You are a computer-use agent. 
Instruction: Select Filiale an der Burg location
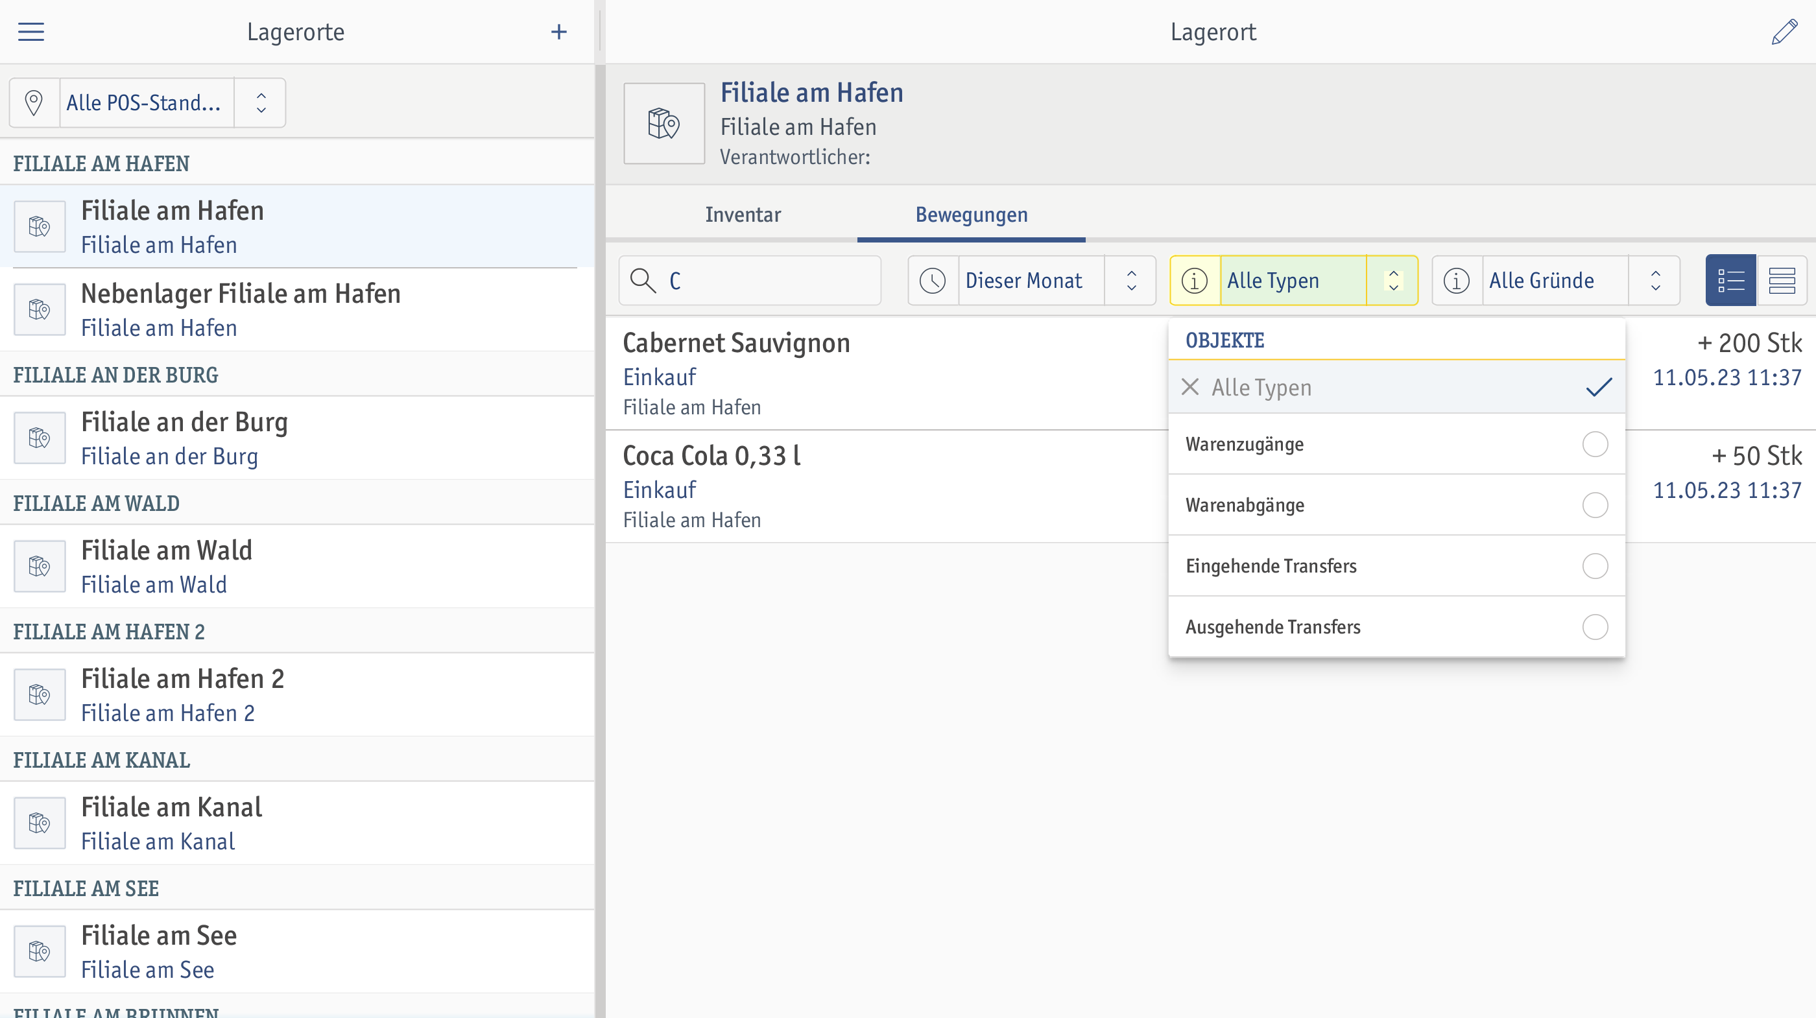tap(297, 438)
